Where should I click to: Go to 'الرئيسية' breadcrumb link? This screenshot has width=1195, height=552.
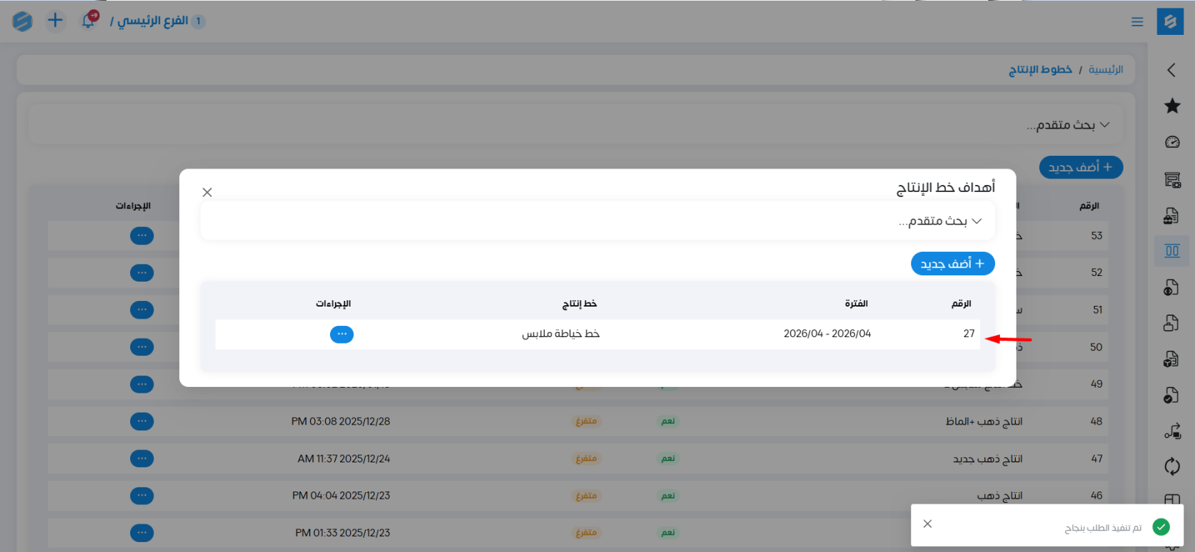[x=1105, y=70]
